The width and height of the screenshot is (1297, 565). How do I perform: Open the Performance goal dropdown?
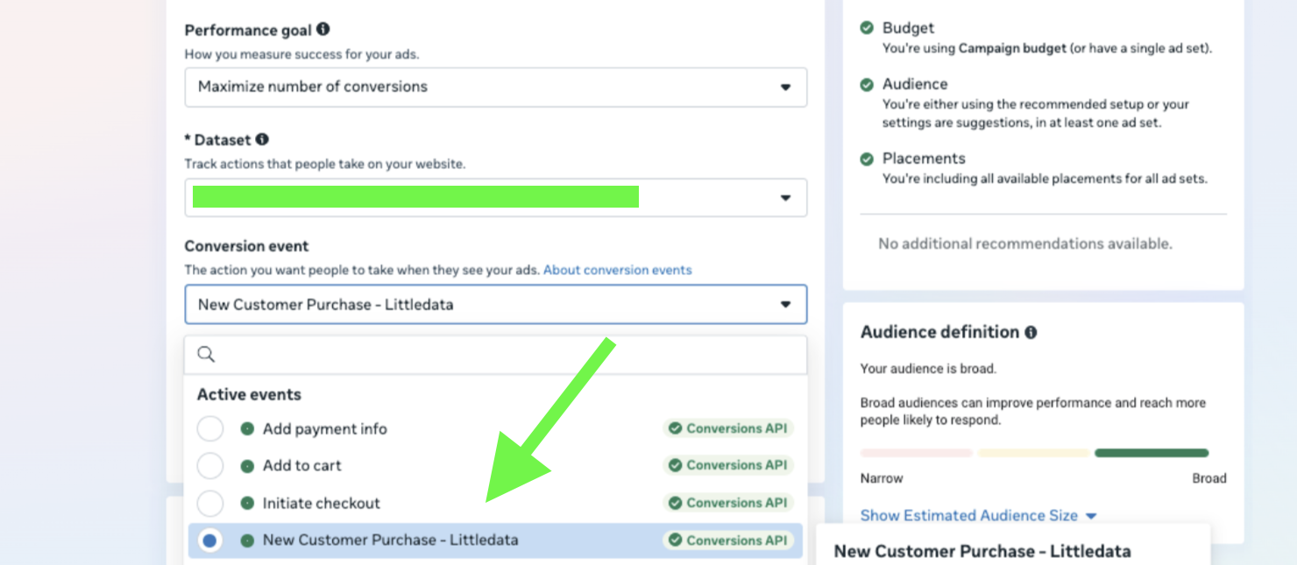click(x=495, y=87)
